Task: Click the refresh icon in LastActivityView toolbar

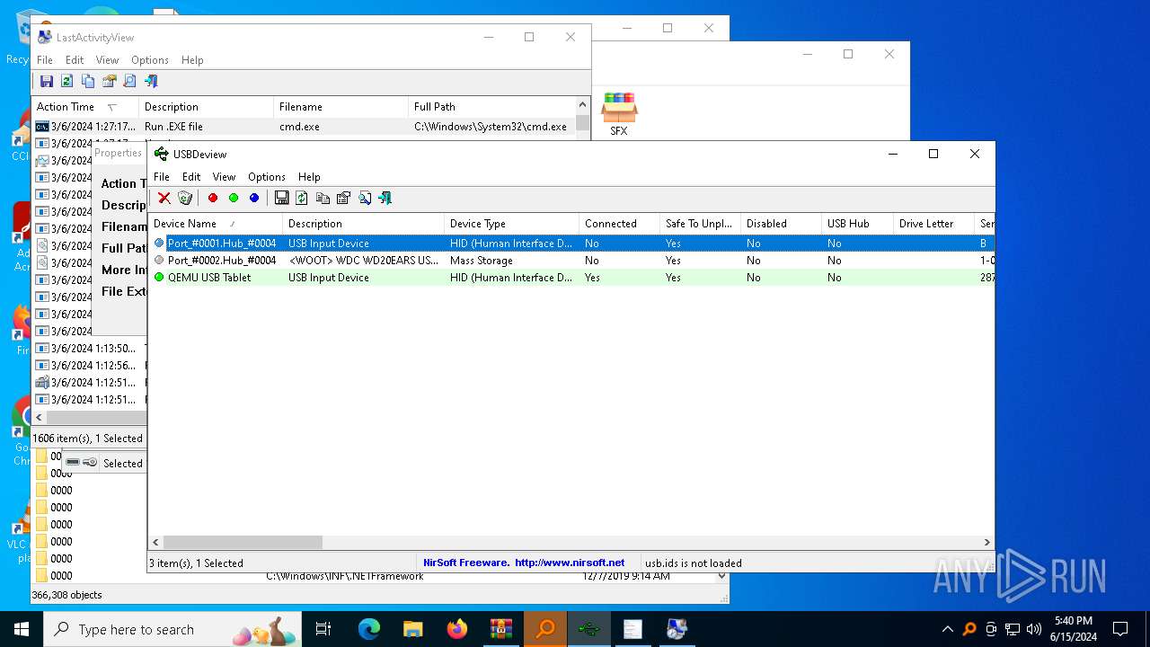Action: coord(67,81)
